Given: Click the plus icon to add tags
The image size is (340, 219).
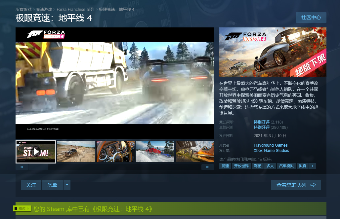Looking at the screenshot, I should (313, 166).
